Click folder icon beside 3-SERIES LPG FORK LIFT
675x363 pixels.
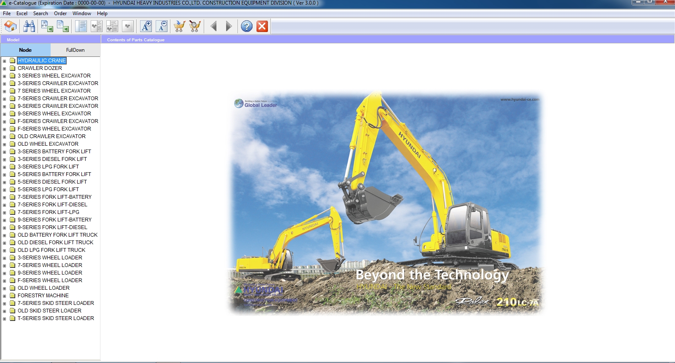tap(13, 166)
